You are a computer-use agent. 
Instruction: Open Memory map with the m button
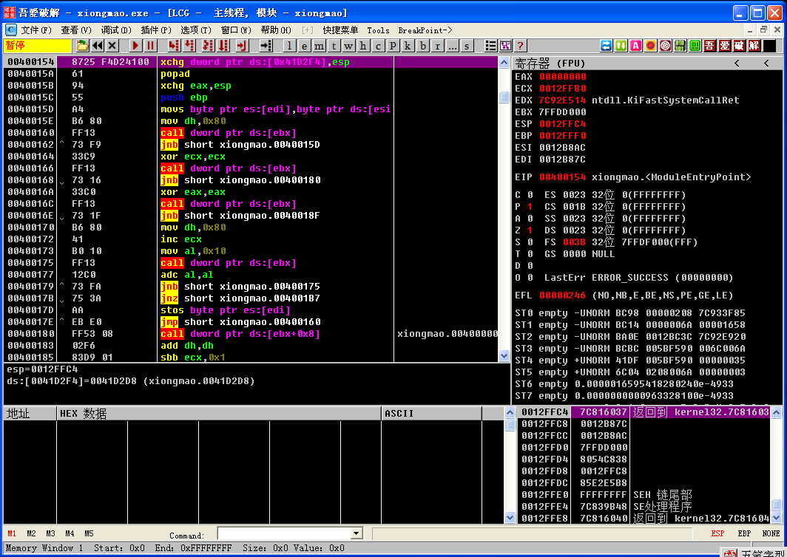coord(319,46)
